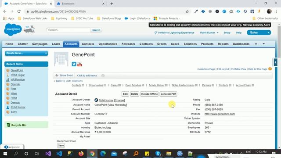Click the Search button
This screenshot has height=158, width=281.
tap(96, 30)
